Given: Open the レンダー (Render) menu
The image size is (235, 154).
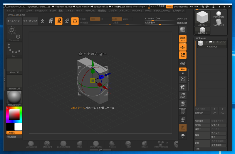Looking at the screenshot, I should [113, 11].
